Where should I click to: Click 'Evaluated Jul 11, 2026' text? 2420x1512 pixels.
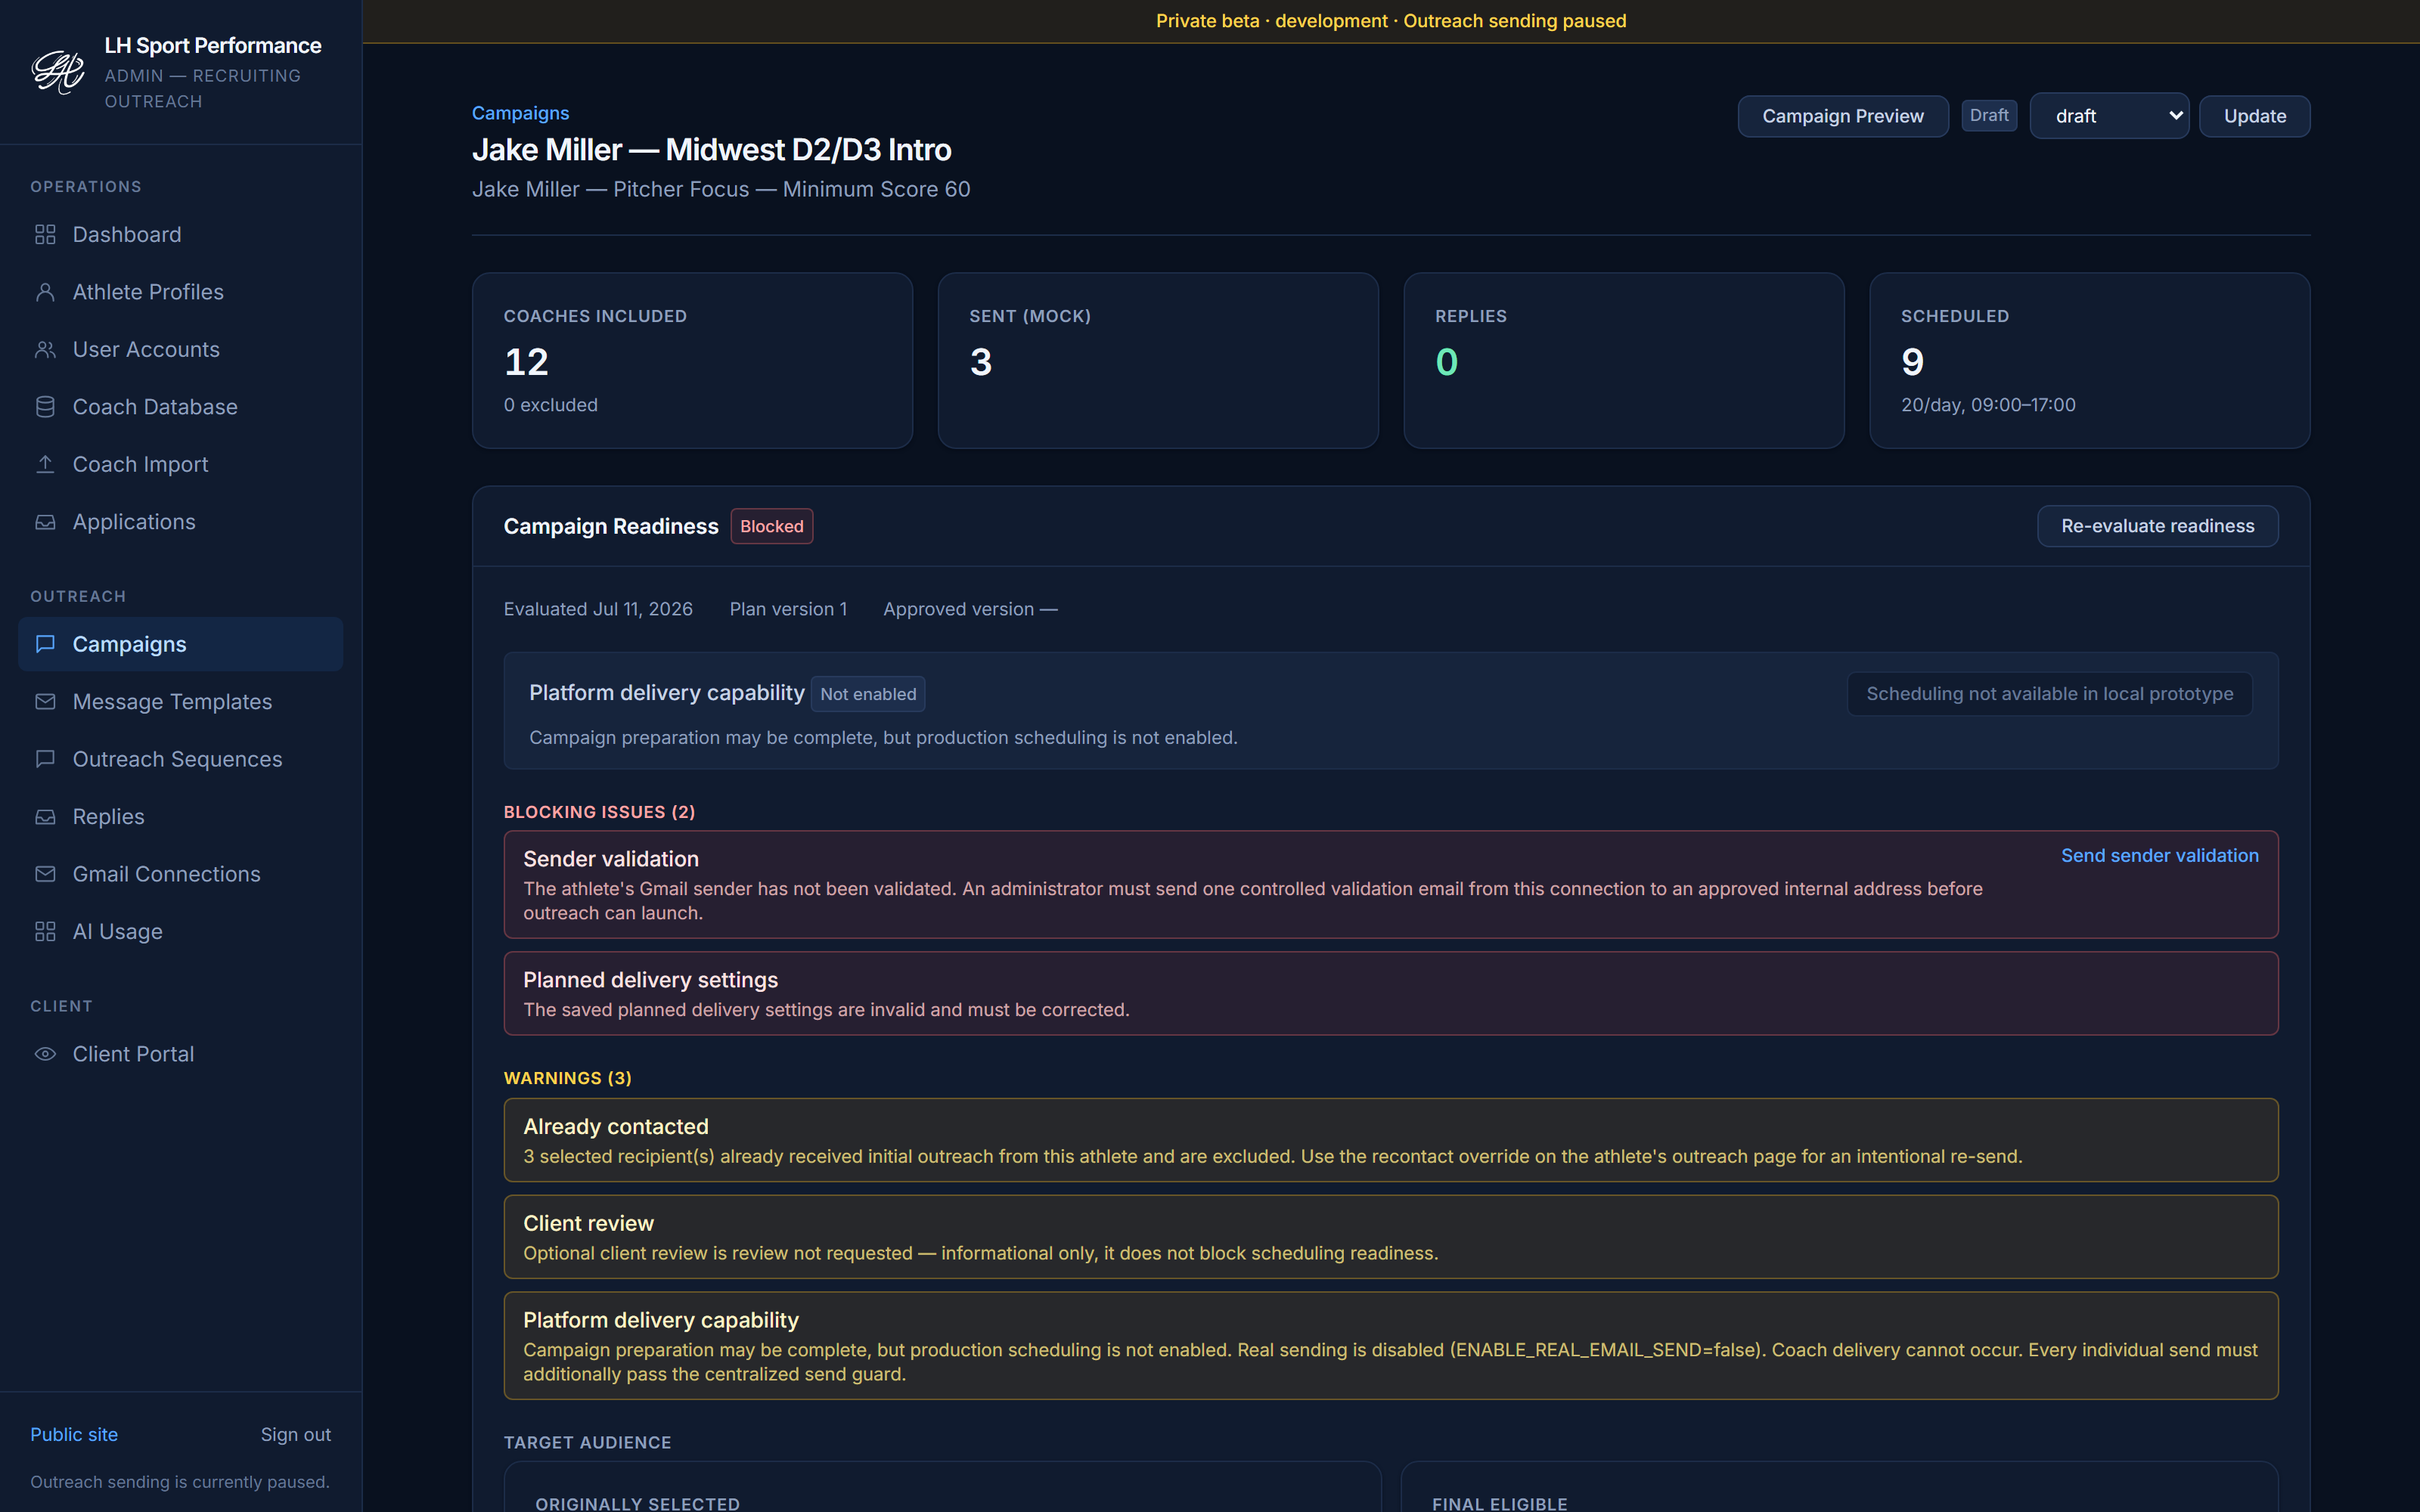point(598,609)
